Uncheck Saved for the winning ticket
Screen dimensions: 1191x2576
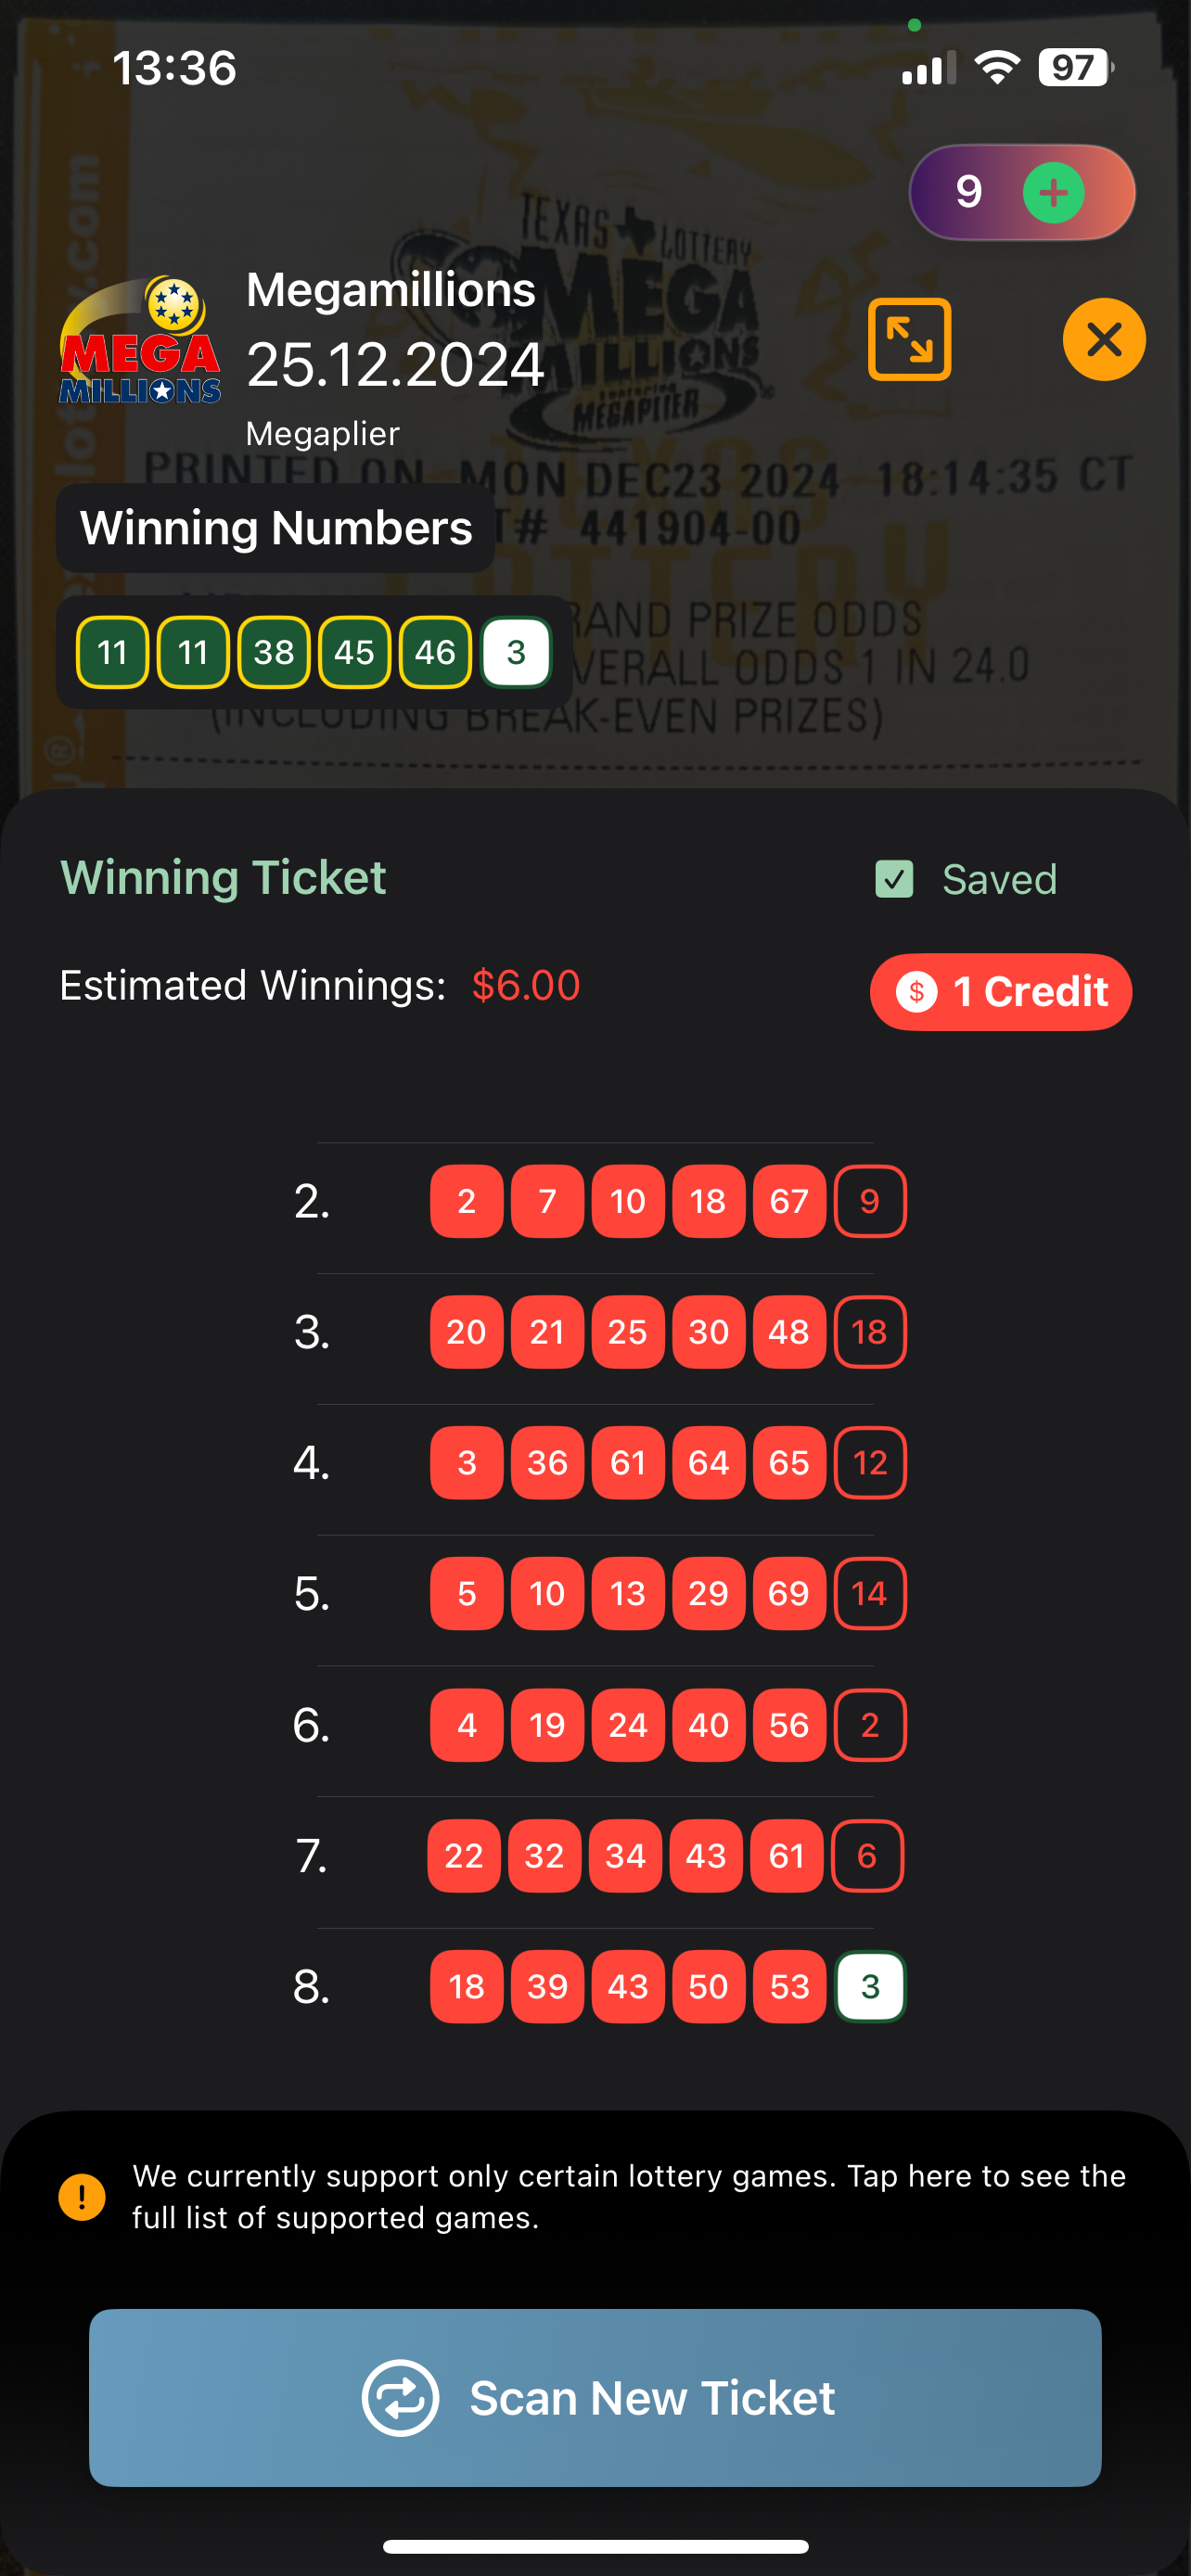click(x=895, y=879)
